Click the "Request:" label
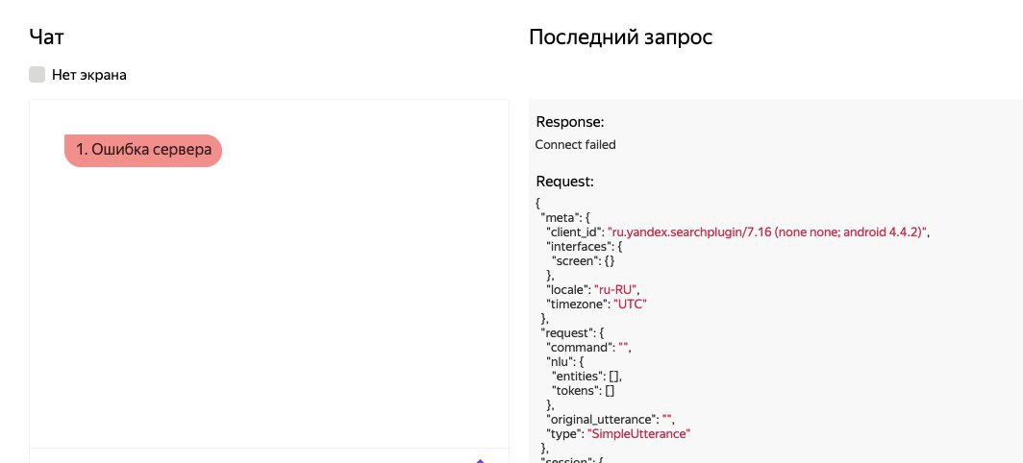This screenshot has height=463, width=1023. (x=565, y=182)
